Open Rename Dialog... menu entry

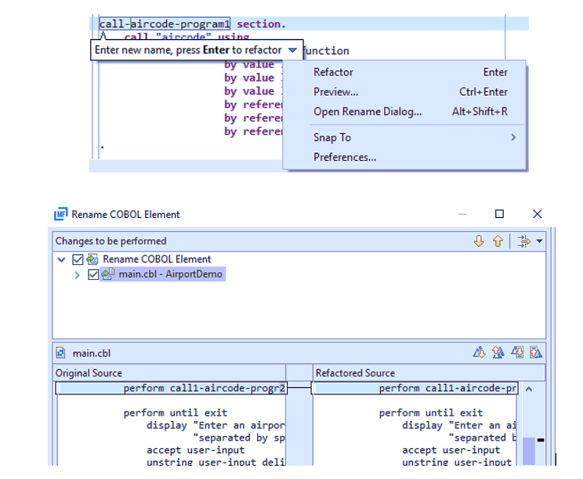pos(404,111)
